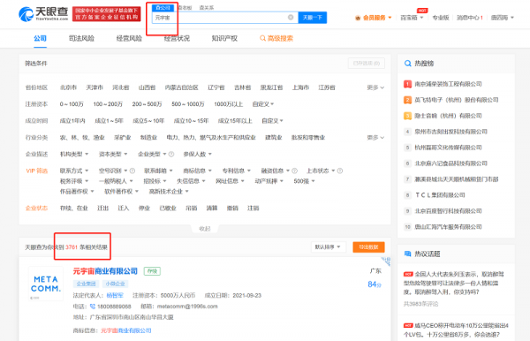The width and height of the screenshot is (530, 341).
Task: Filter by 上海市 region
Action: (300, 87)
